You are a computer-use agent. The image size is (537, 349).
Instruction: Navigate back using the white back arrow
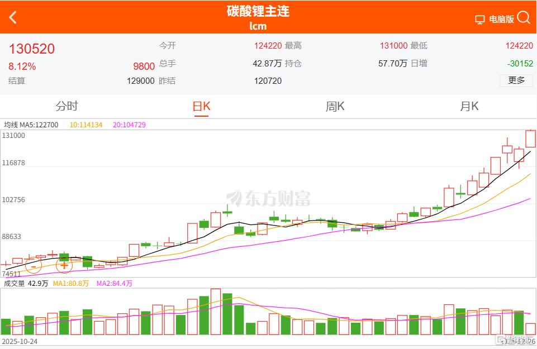pos(12,17)
